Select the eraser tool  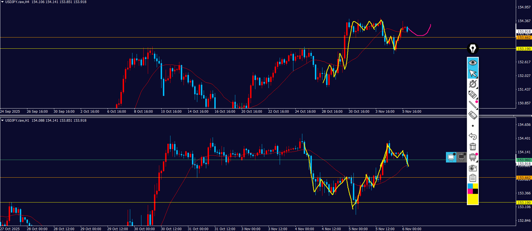pos(472,115)
